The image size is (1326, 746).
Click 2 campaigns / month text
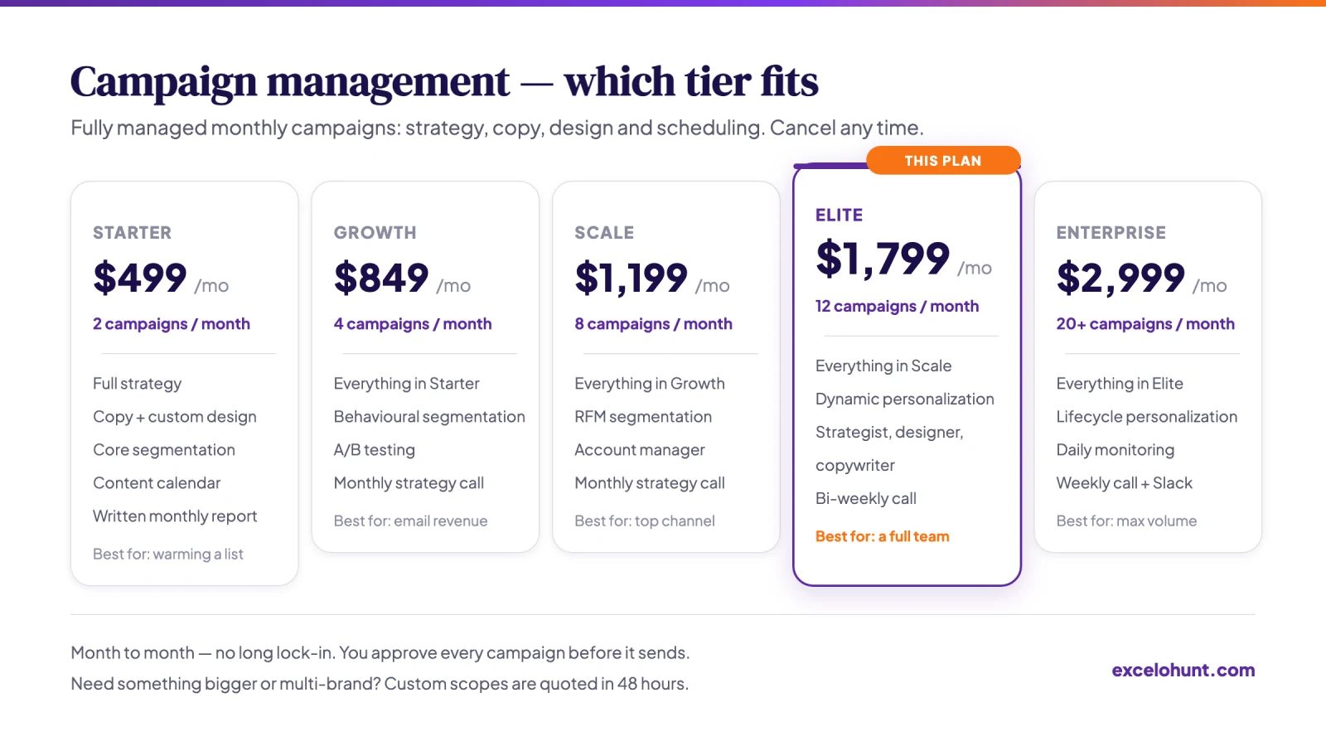click(x=172, y=324)
